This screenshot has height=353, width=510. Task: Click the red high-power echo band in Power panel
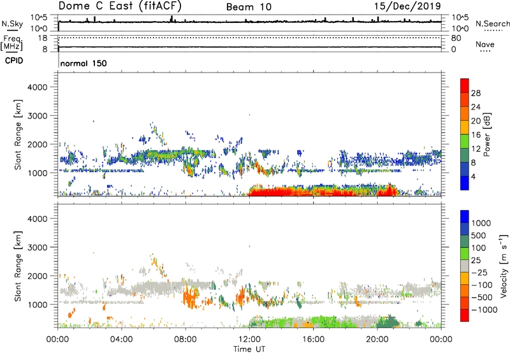pos(322,191)
